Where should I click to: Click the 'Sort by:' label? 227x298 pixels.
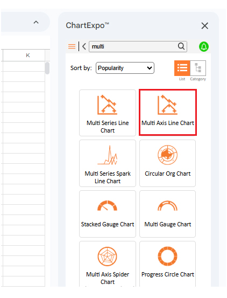(81, 68)
